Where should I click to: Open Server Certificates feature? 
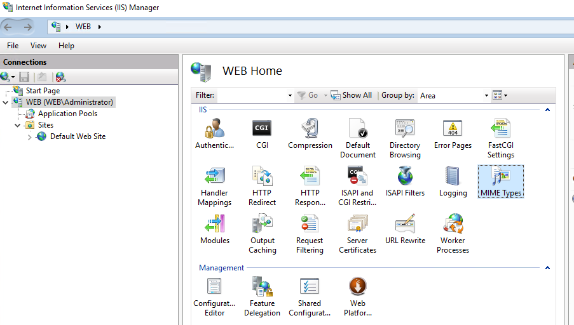click(x=358, y=234)
